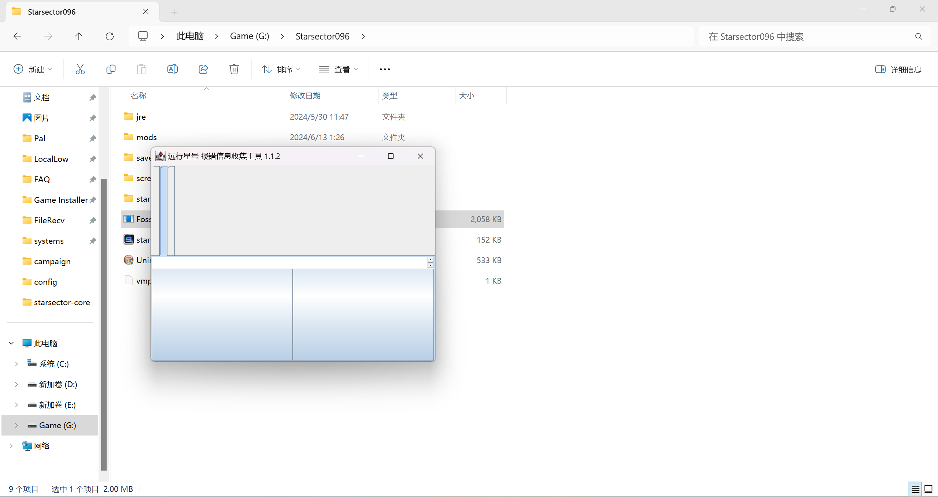Click the Delete trash can icon
Image resolution: width=938 pixels, height=497 pixels.
point(234,69)
